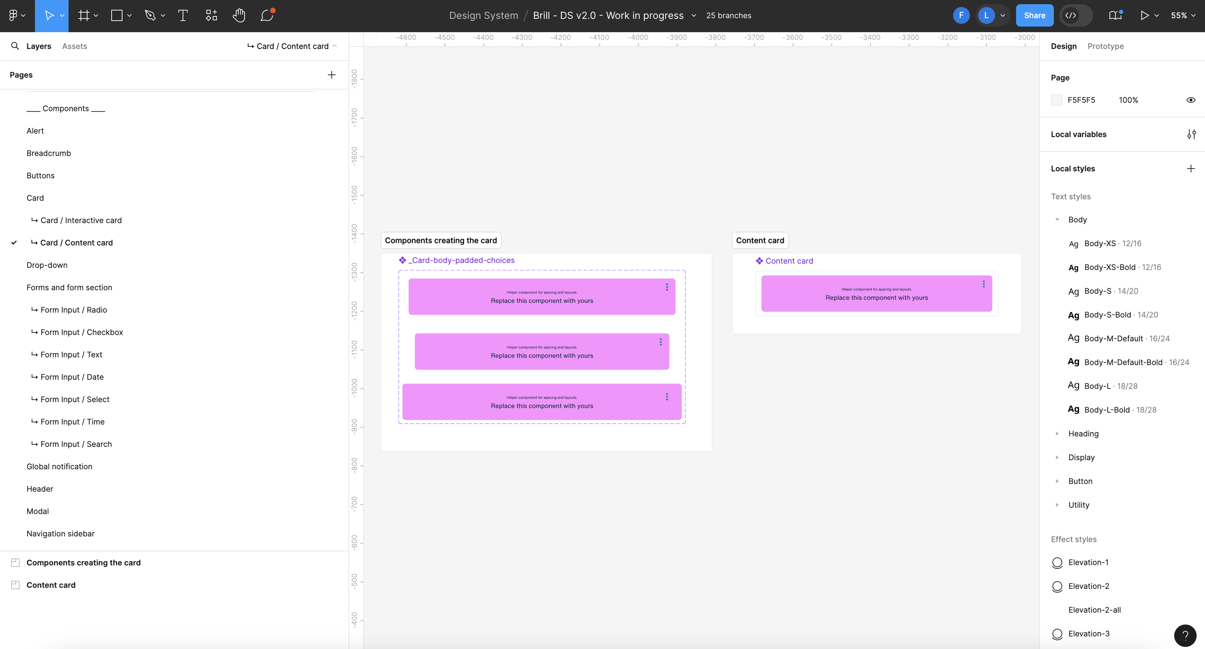This screenshot has height=649, width=1205.
Task: Hide page background color with eye toggle
Action: 1191,100
